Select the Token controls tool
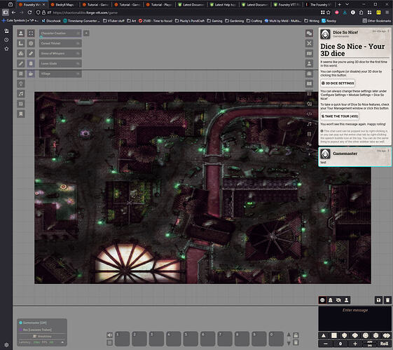The height and width of the screenshot is (350, 393). pos(21,33)
